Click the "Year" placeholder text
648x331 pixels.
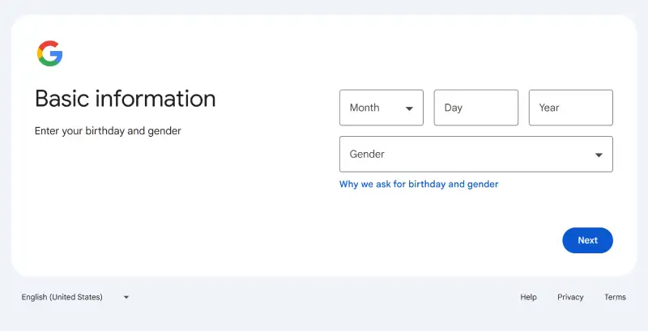[549, 108]
